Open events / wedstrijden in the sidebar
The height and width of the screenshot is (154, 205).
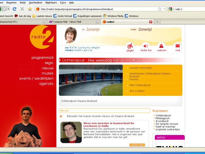pyautogui.click(x=36, y=78)
